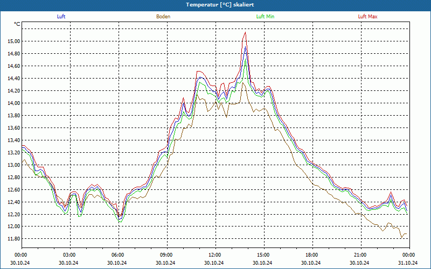
Task: Click the '12,40' y-axis value
Action: tap(15, 202)
